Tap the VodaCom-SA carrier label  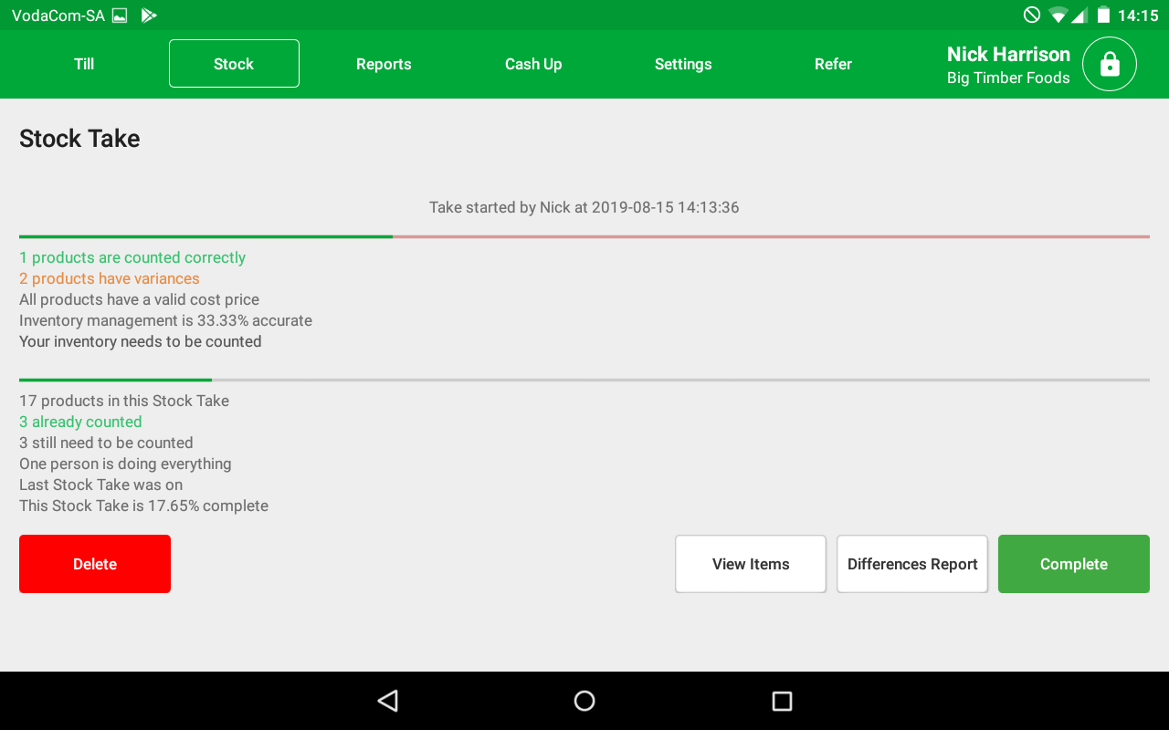click(x=58, y=16)
